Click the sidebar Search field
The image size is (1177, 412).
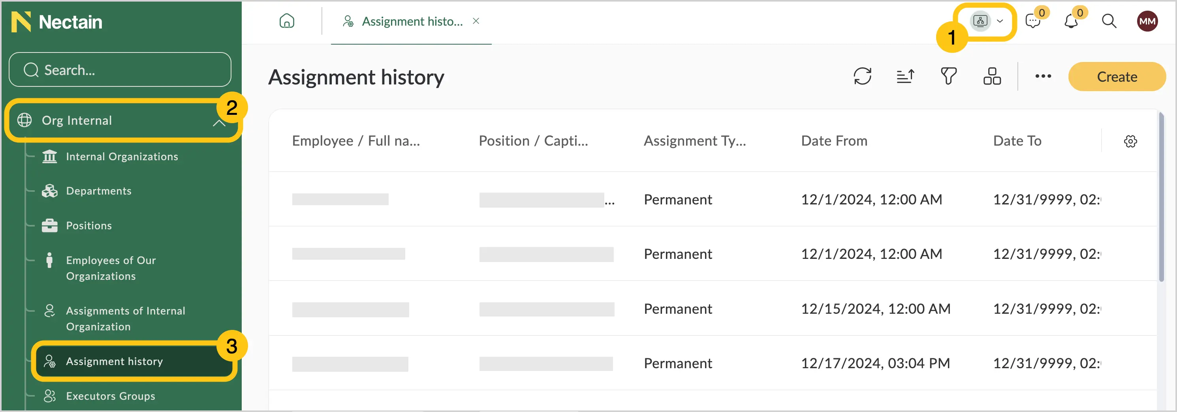click(x=120, y=70)
